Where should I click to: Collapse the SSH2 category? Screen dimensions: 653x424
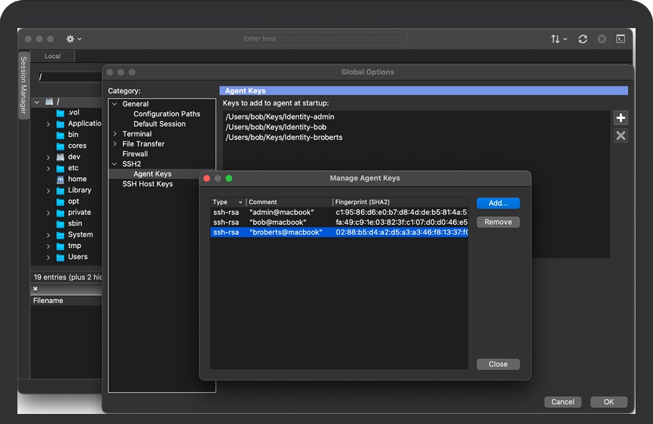pyautogui.click(x=115, y=164)
